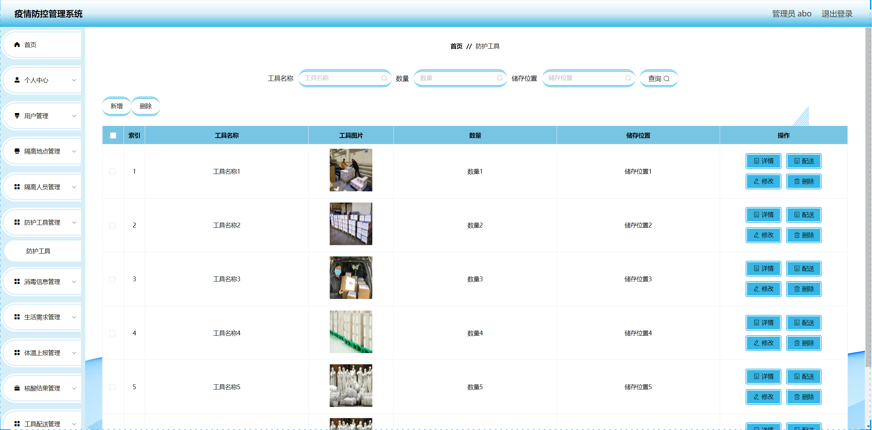Check the checkbox for row 5
Image resolution: width=872 pixels, height=430 pixels.
(x=112, y=387)
